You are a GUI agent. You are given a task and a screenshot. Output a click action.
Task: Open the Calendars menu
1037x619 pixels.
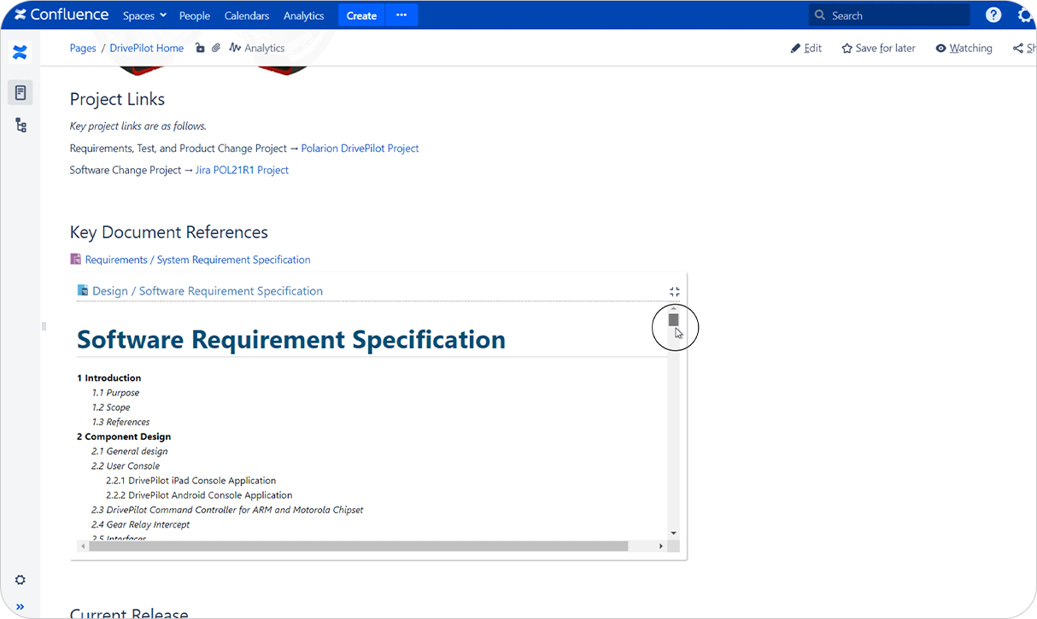[246, 15]
